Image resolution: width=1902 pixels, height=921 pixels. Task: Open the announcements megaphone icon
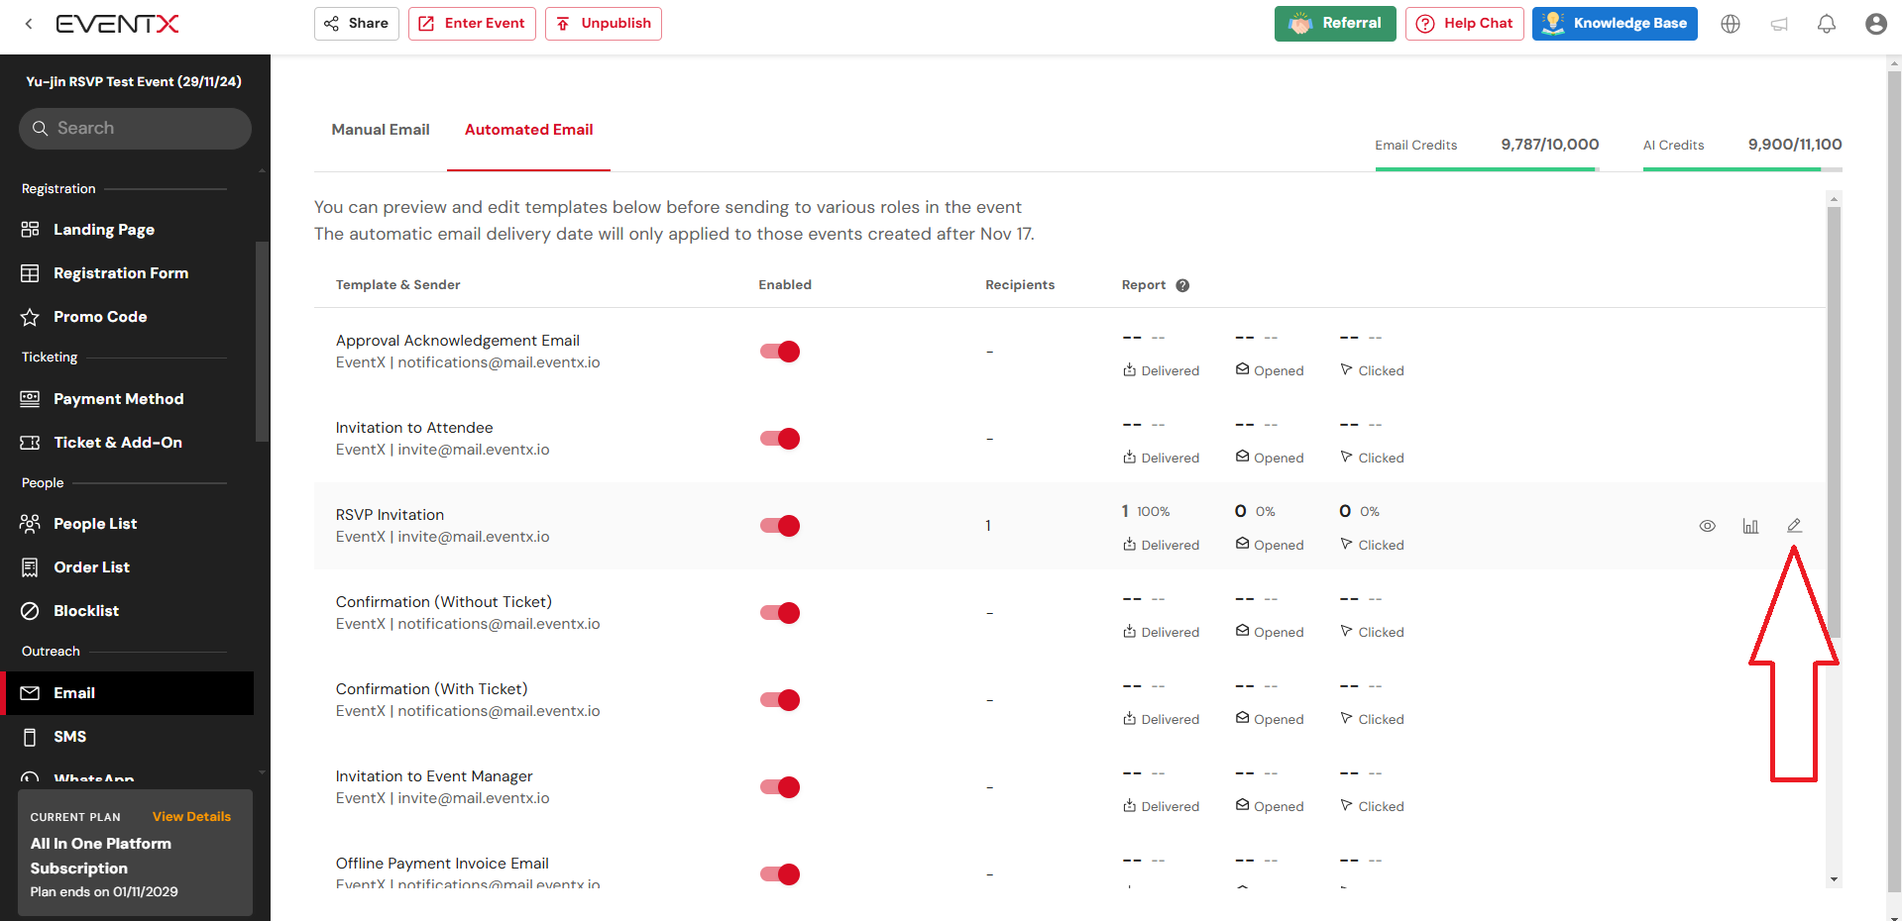(1779, 24)
